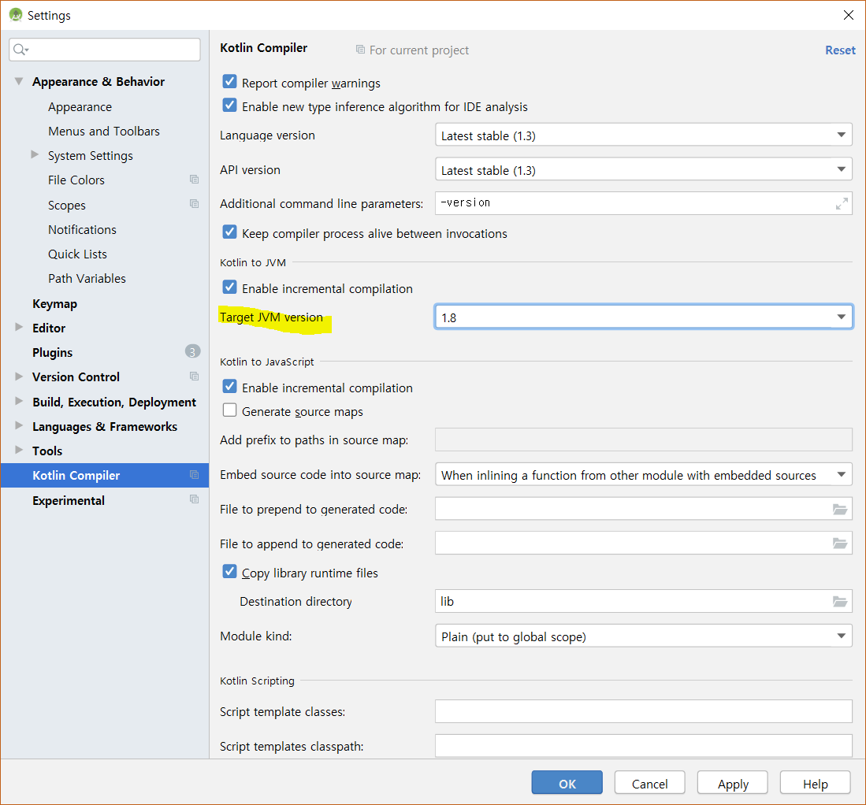866x805 pixels.
Task: Browse for file to prepend to generated code
Action: coord(840,509)
